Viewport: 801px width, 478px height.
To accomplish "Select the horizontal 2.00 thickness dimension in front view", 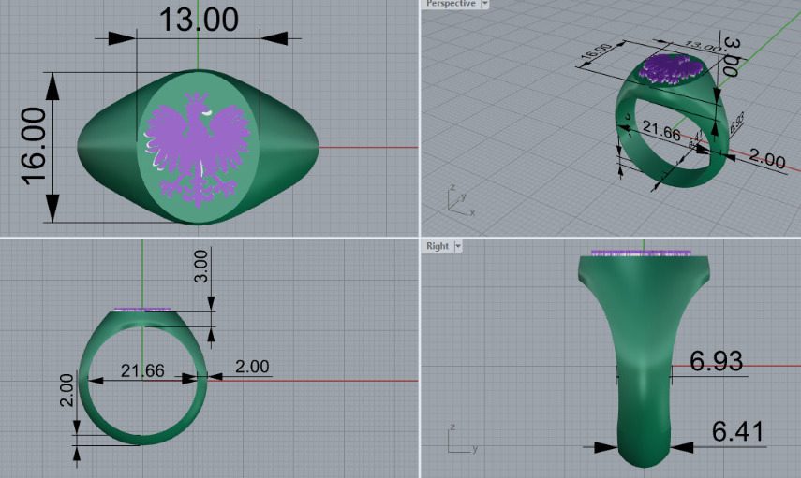I will pyautogui.click(x=252, y=367).
